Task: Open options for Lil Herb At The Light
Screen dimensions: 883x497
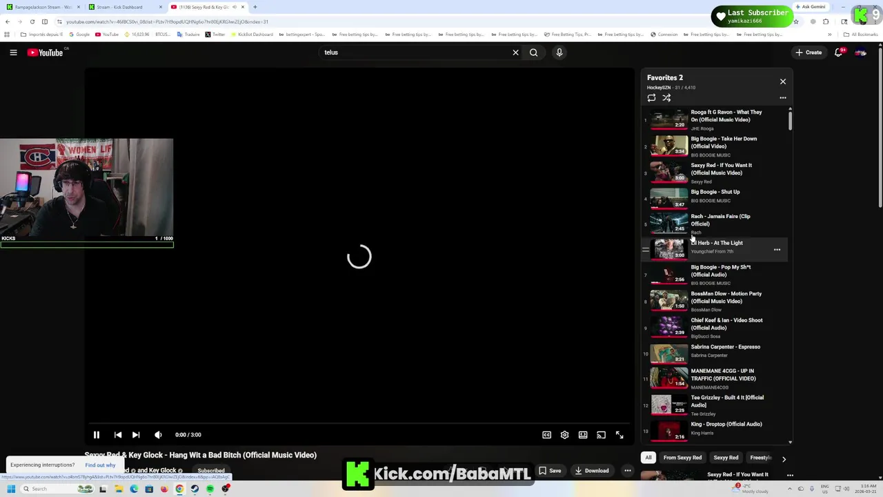Action: tap(777, 250)
